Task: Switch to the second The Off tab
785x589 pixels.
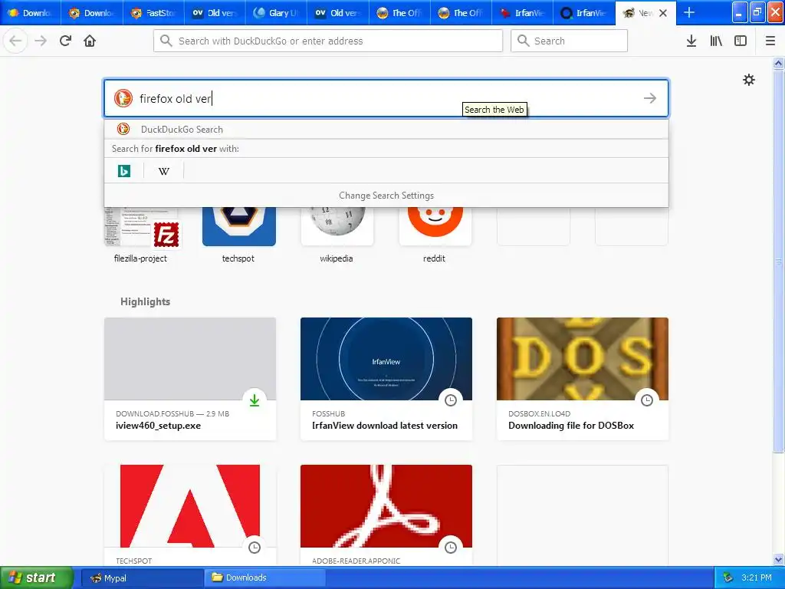Action: pos(461,13)
